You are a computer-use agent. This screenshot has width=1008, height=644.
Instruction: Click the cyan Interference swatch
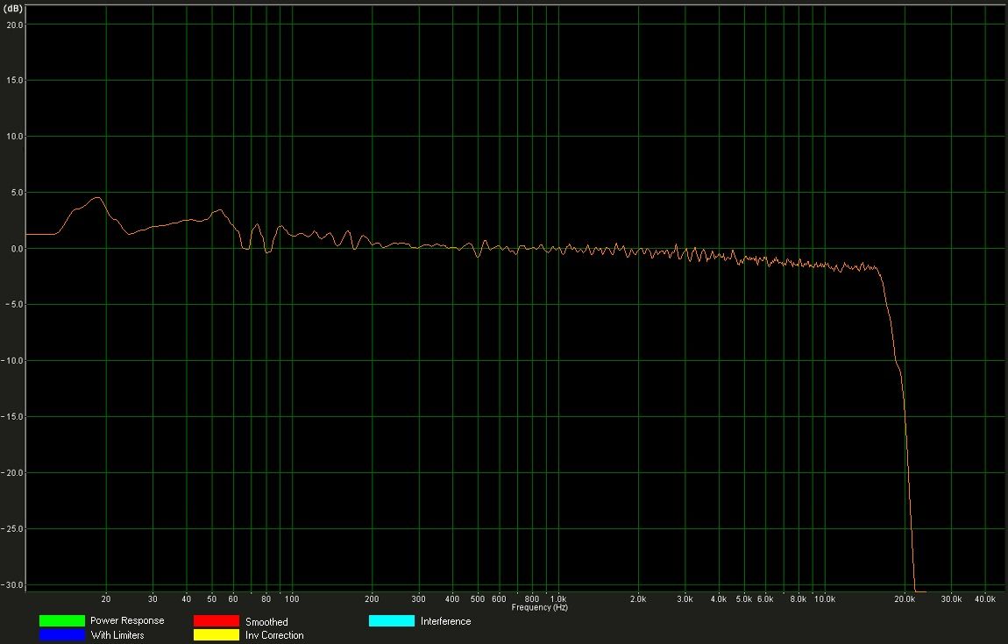click(392, 621)
